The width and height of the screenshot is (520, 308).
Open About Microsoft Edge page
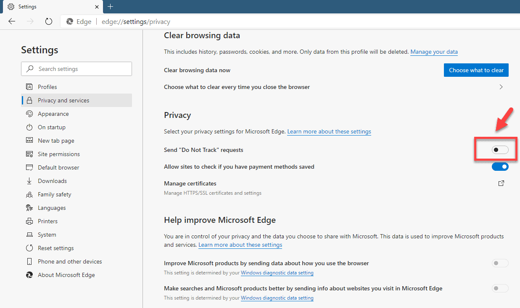pyautogui.click(x=77, y=275)
